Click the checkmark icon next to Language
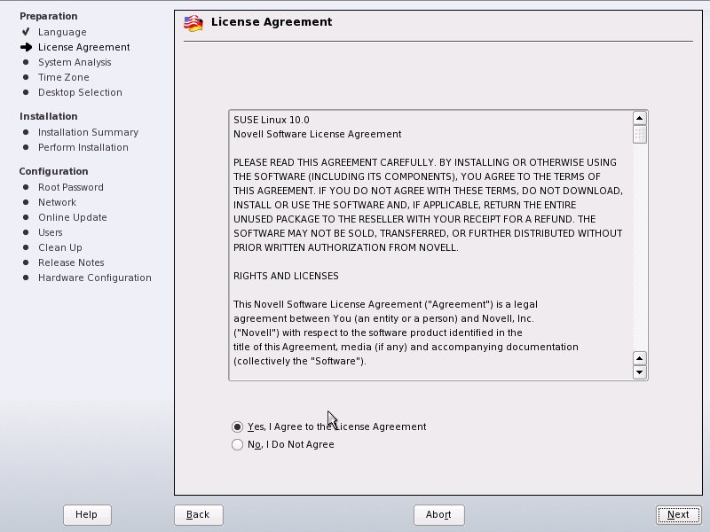The image size is (710, 532). [x=26, y=32]
